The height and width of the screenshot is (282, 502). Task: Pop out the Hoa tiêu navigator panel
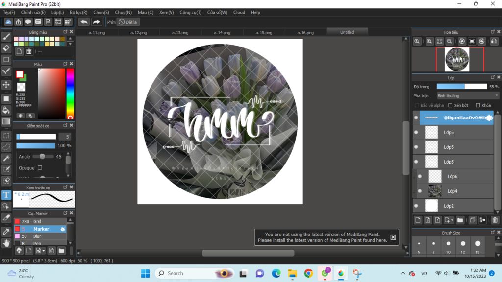coord(493,32)
